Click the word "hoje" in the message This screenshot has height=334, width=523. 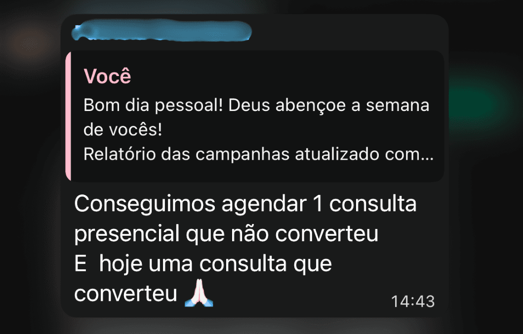(x=123, y=264)
